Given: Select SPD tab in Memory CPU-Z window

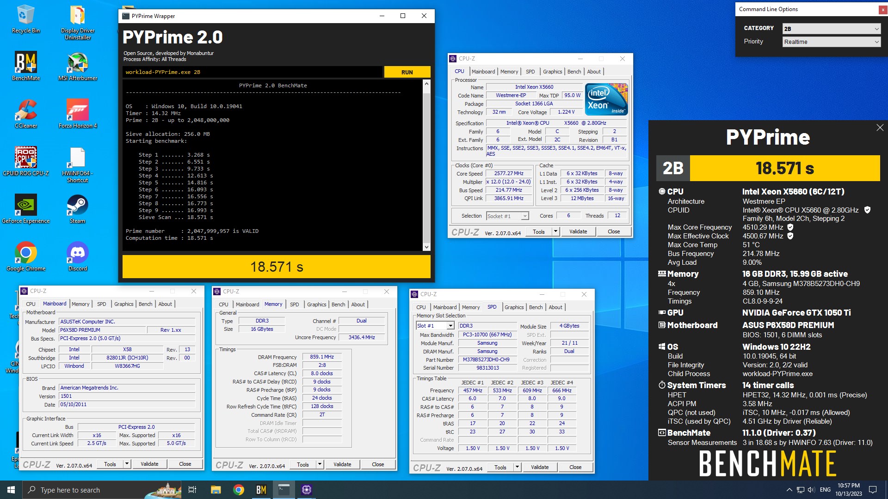Looking at the screenshot, I should pos(295,304).
